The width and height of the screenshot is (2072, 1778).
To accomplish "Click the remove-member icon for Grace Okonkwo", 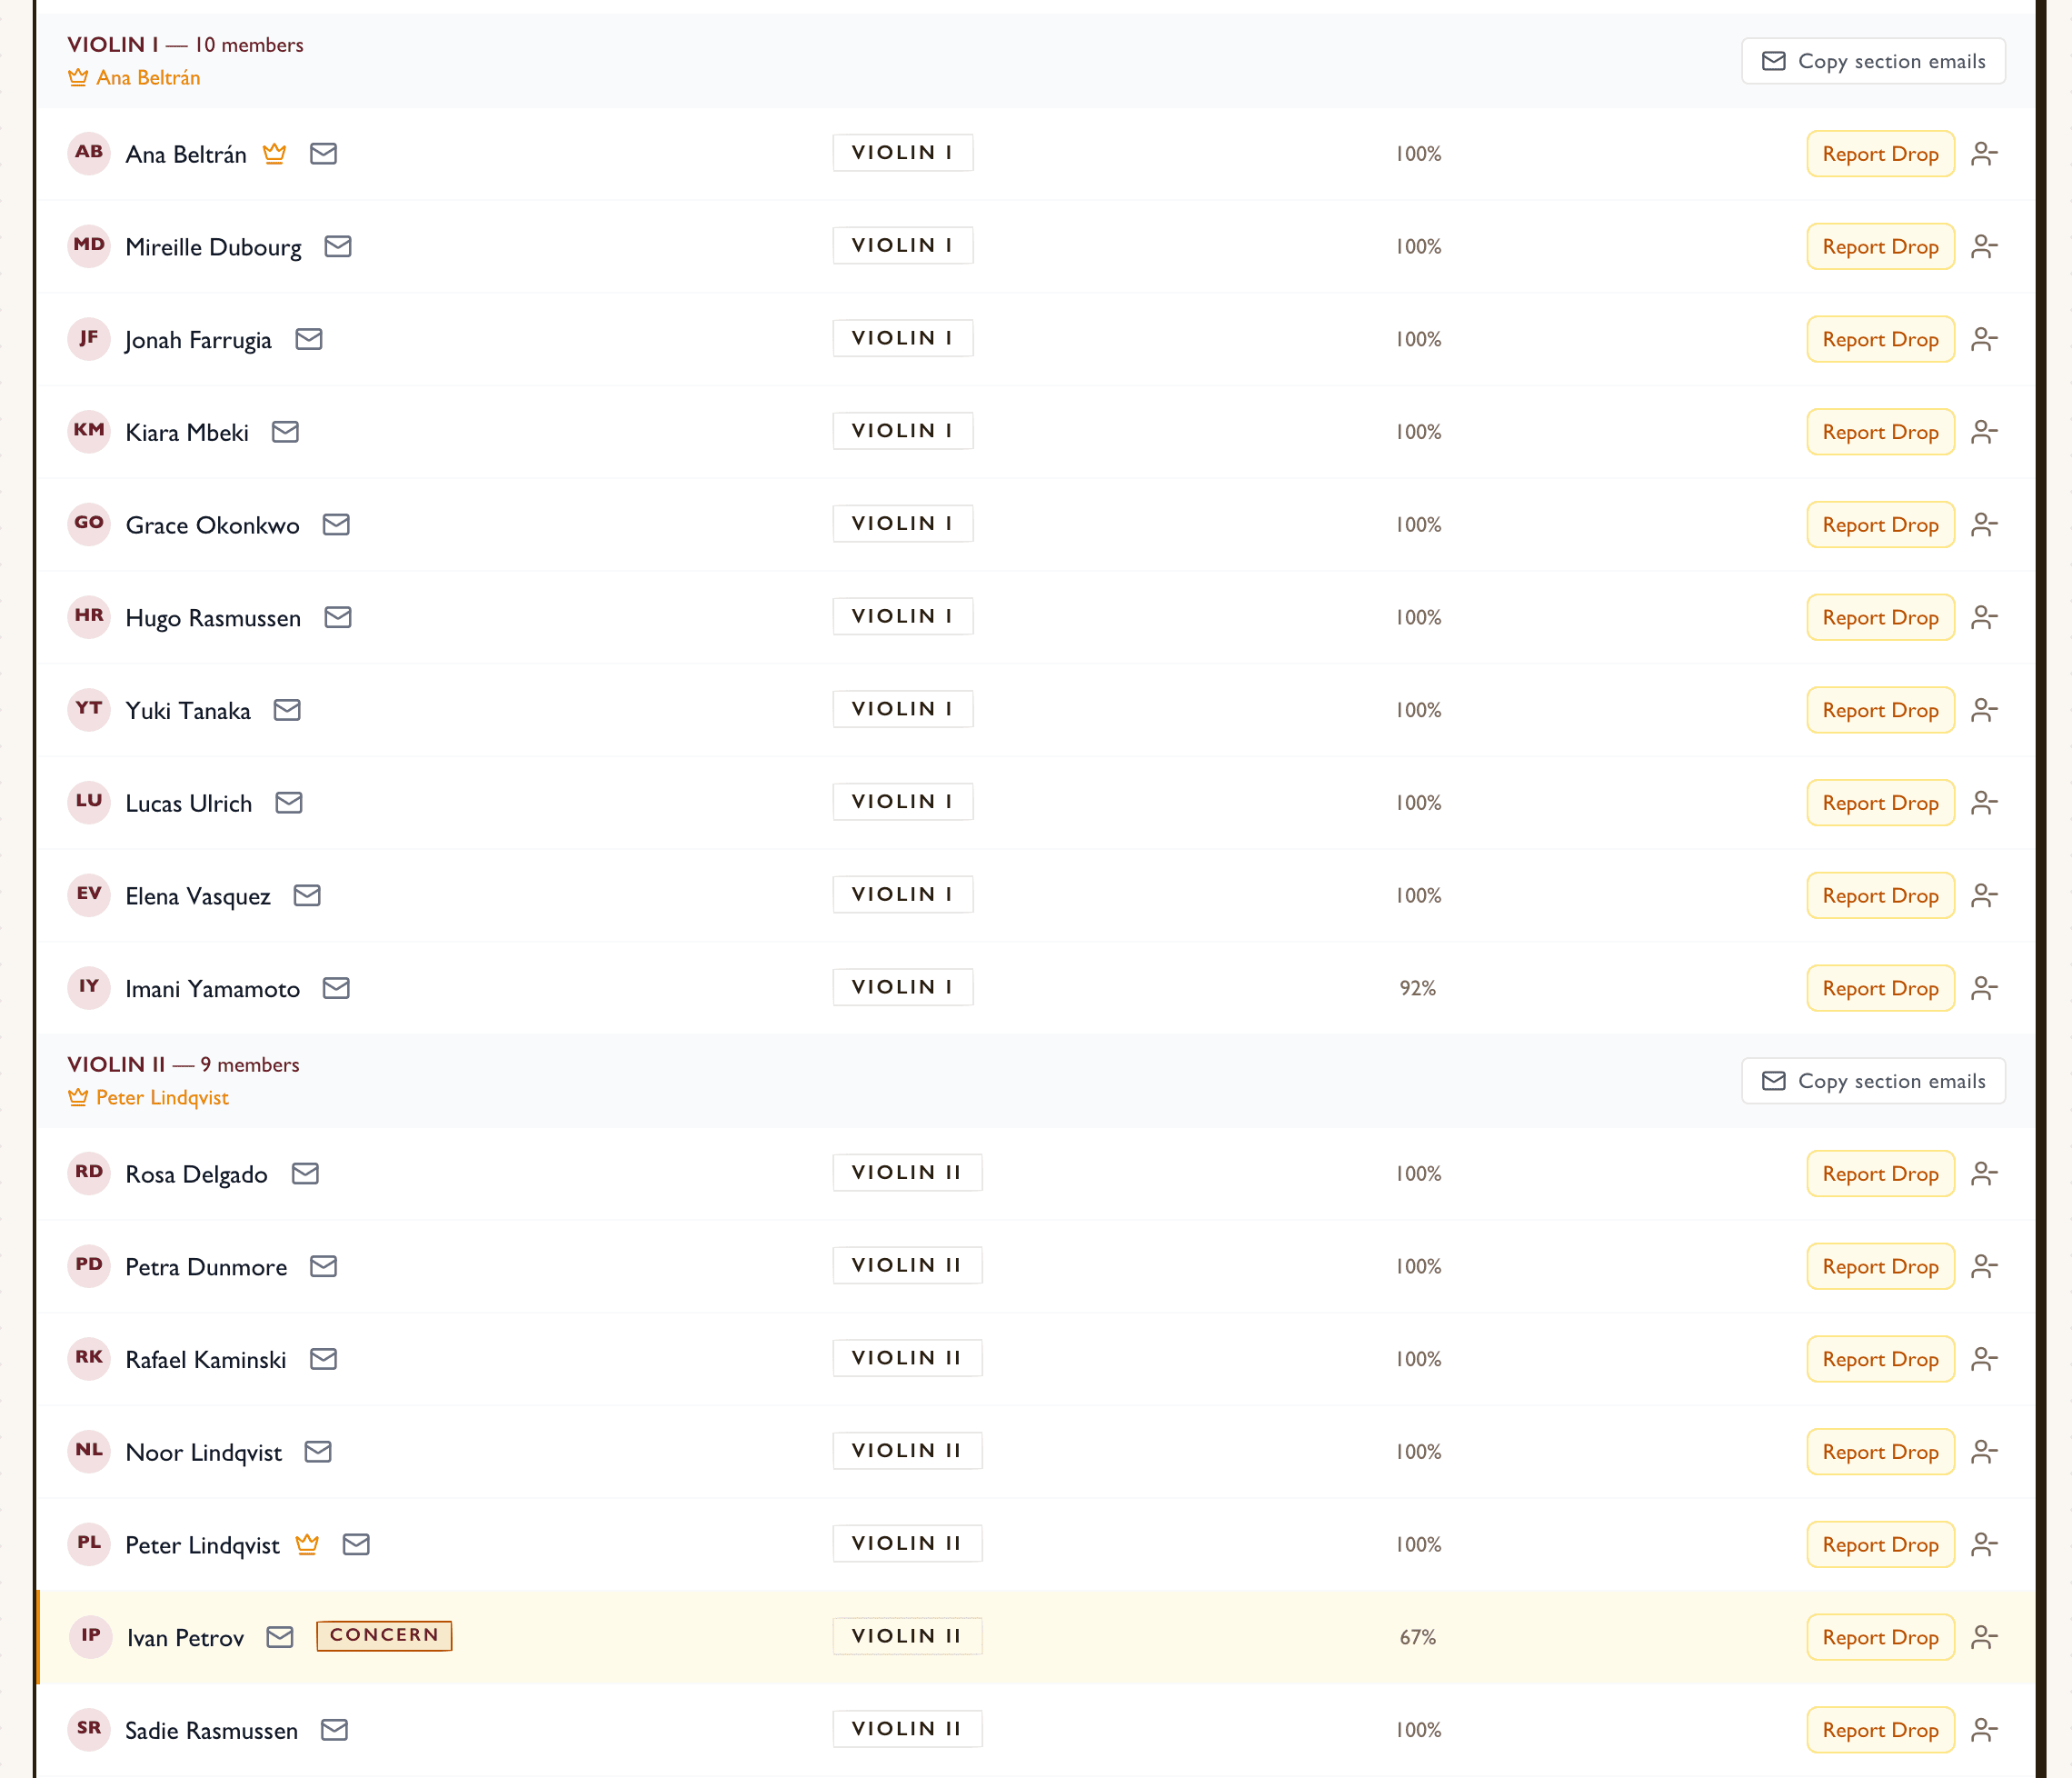I will pyautogui.click(x=1984, y=525).
